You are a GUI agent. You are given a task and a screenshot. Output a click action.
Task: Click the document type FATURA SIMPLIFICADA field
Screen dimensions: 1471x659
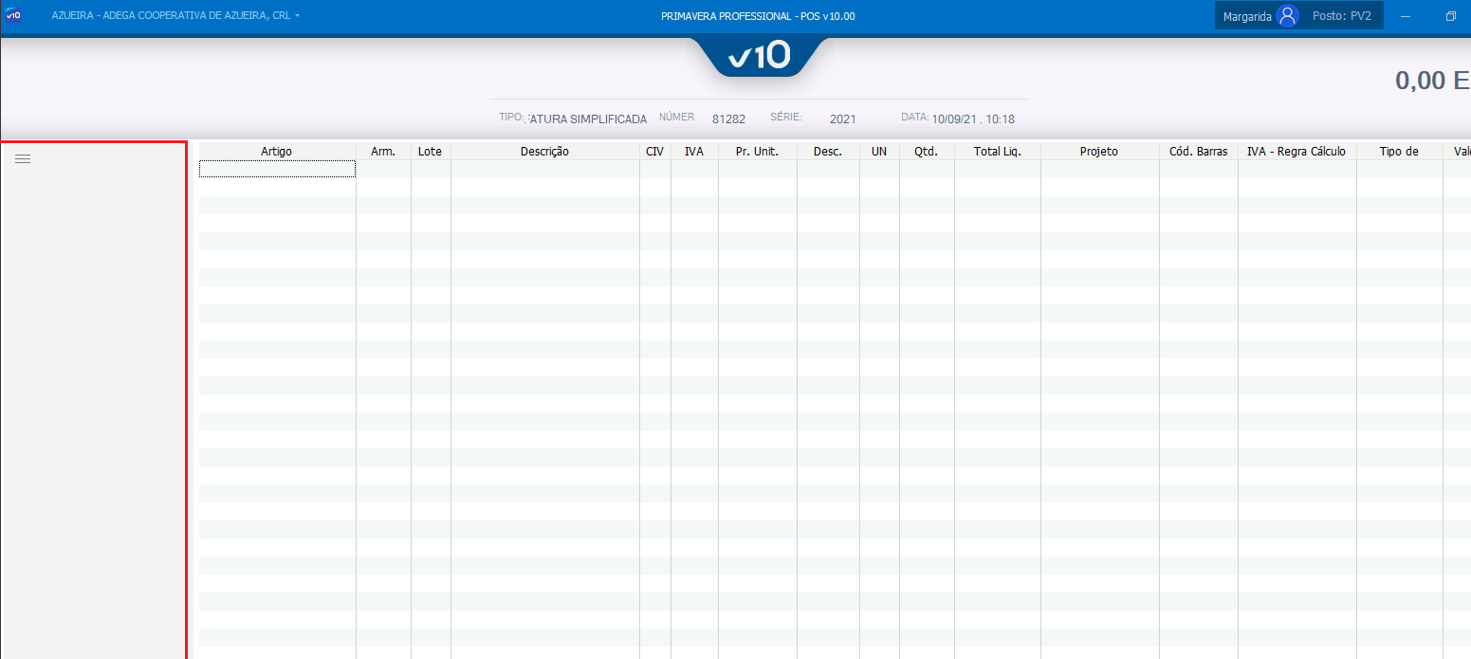point(587,119)
